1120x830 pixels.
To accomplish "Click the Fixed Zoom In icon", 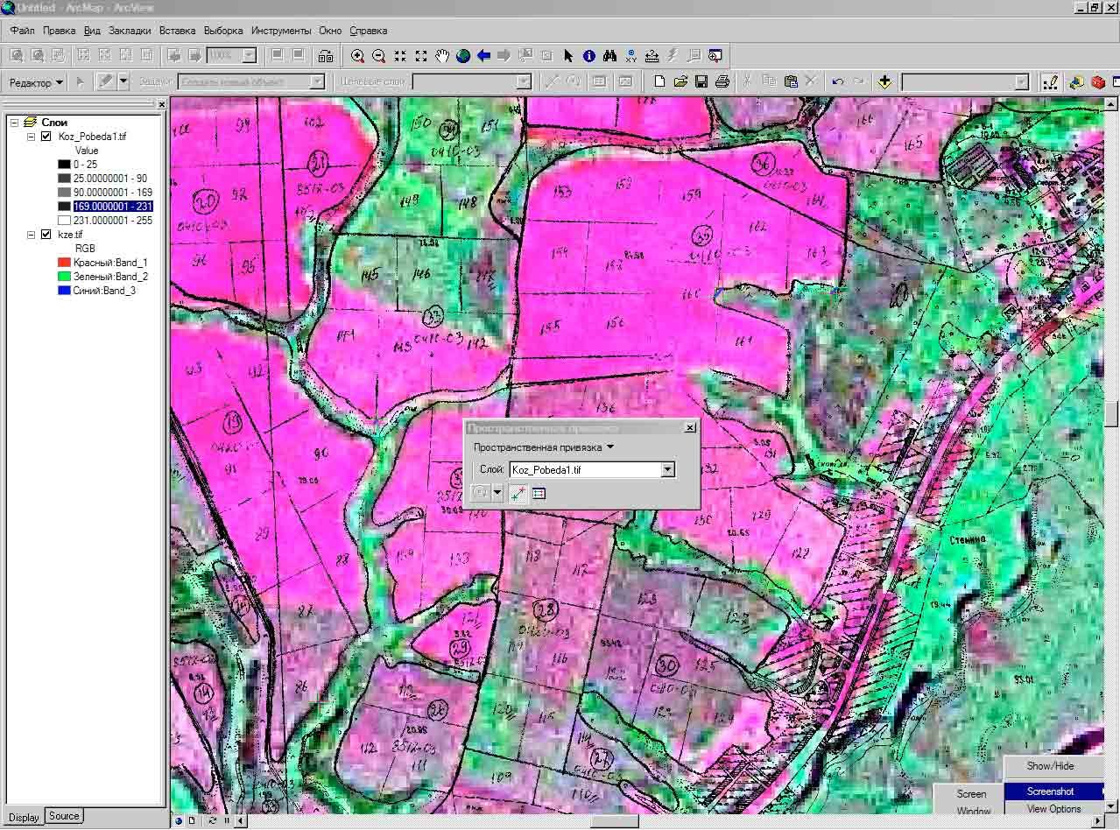I will pos(400,56).
